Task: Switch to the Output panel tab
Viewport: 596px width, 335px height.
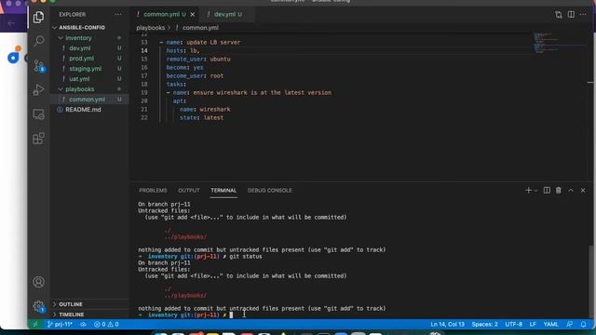Action: (189, 190)
